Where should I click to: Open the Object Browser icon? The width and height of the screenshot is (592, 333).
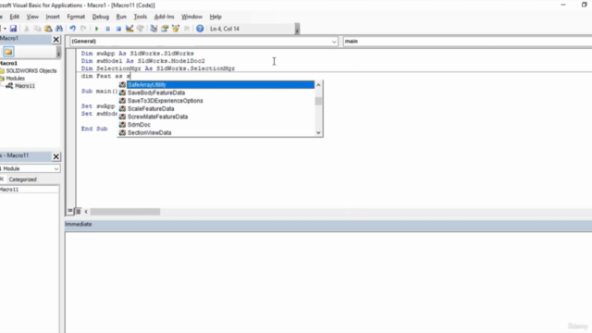pyautogui.click(x=176, y=29)
